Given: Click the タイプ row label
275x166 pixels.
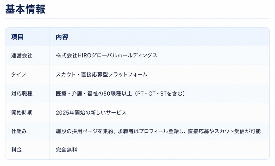Looking at the screenshot, I should [19, 75].
